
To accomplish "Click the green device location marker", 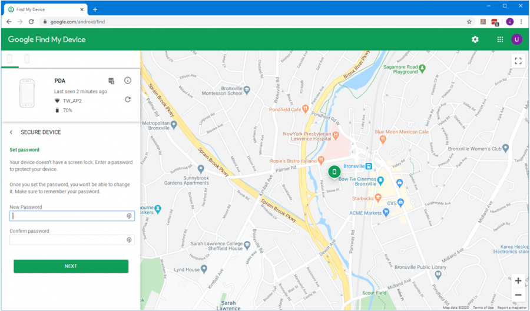I will [334, 172].
